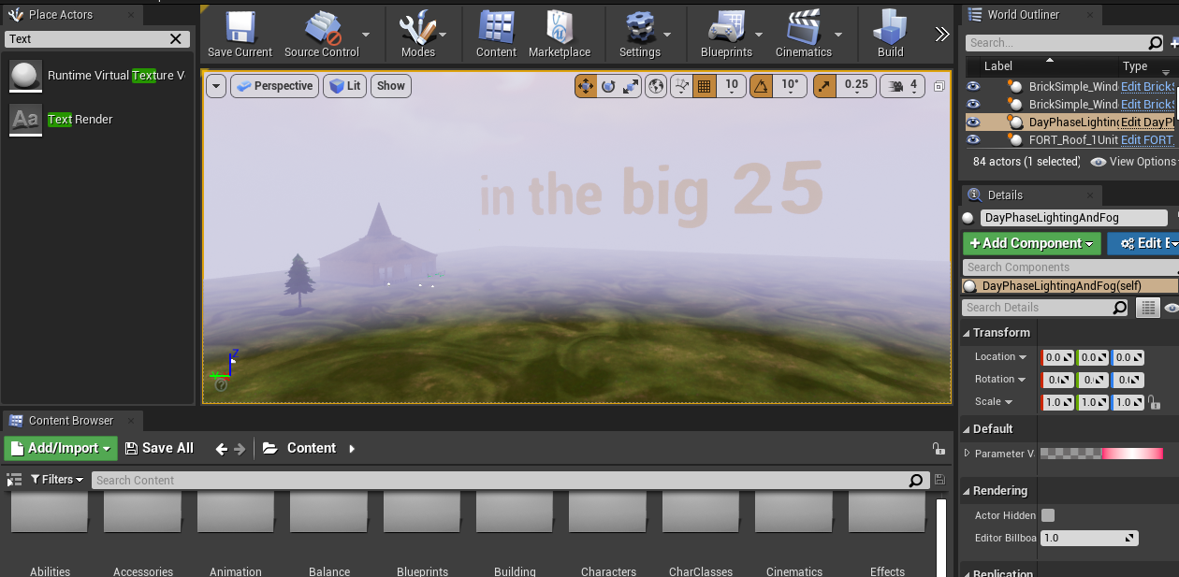Click the save search icon beside Search Content
The image size is (1179, 577).
click(939, 480)
